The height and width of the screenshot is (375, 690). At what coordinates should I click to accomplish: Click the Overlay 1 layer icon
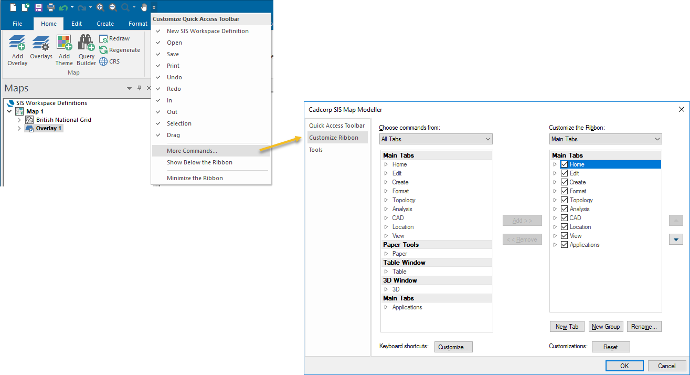(x=29, y=128)
